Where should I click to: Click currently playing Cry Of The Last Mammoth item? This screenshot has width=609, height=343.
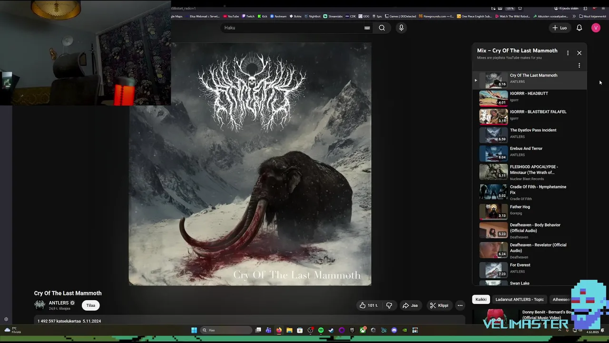tap(530, 80)
